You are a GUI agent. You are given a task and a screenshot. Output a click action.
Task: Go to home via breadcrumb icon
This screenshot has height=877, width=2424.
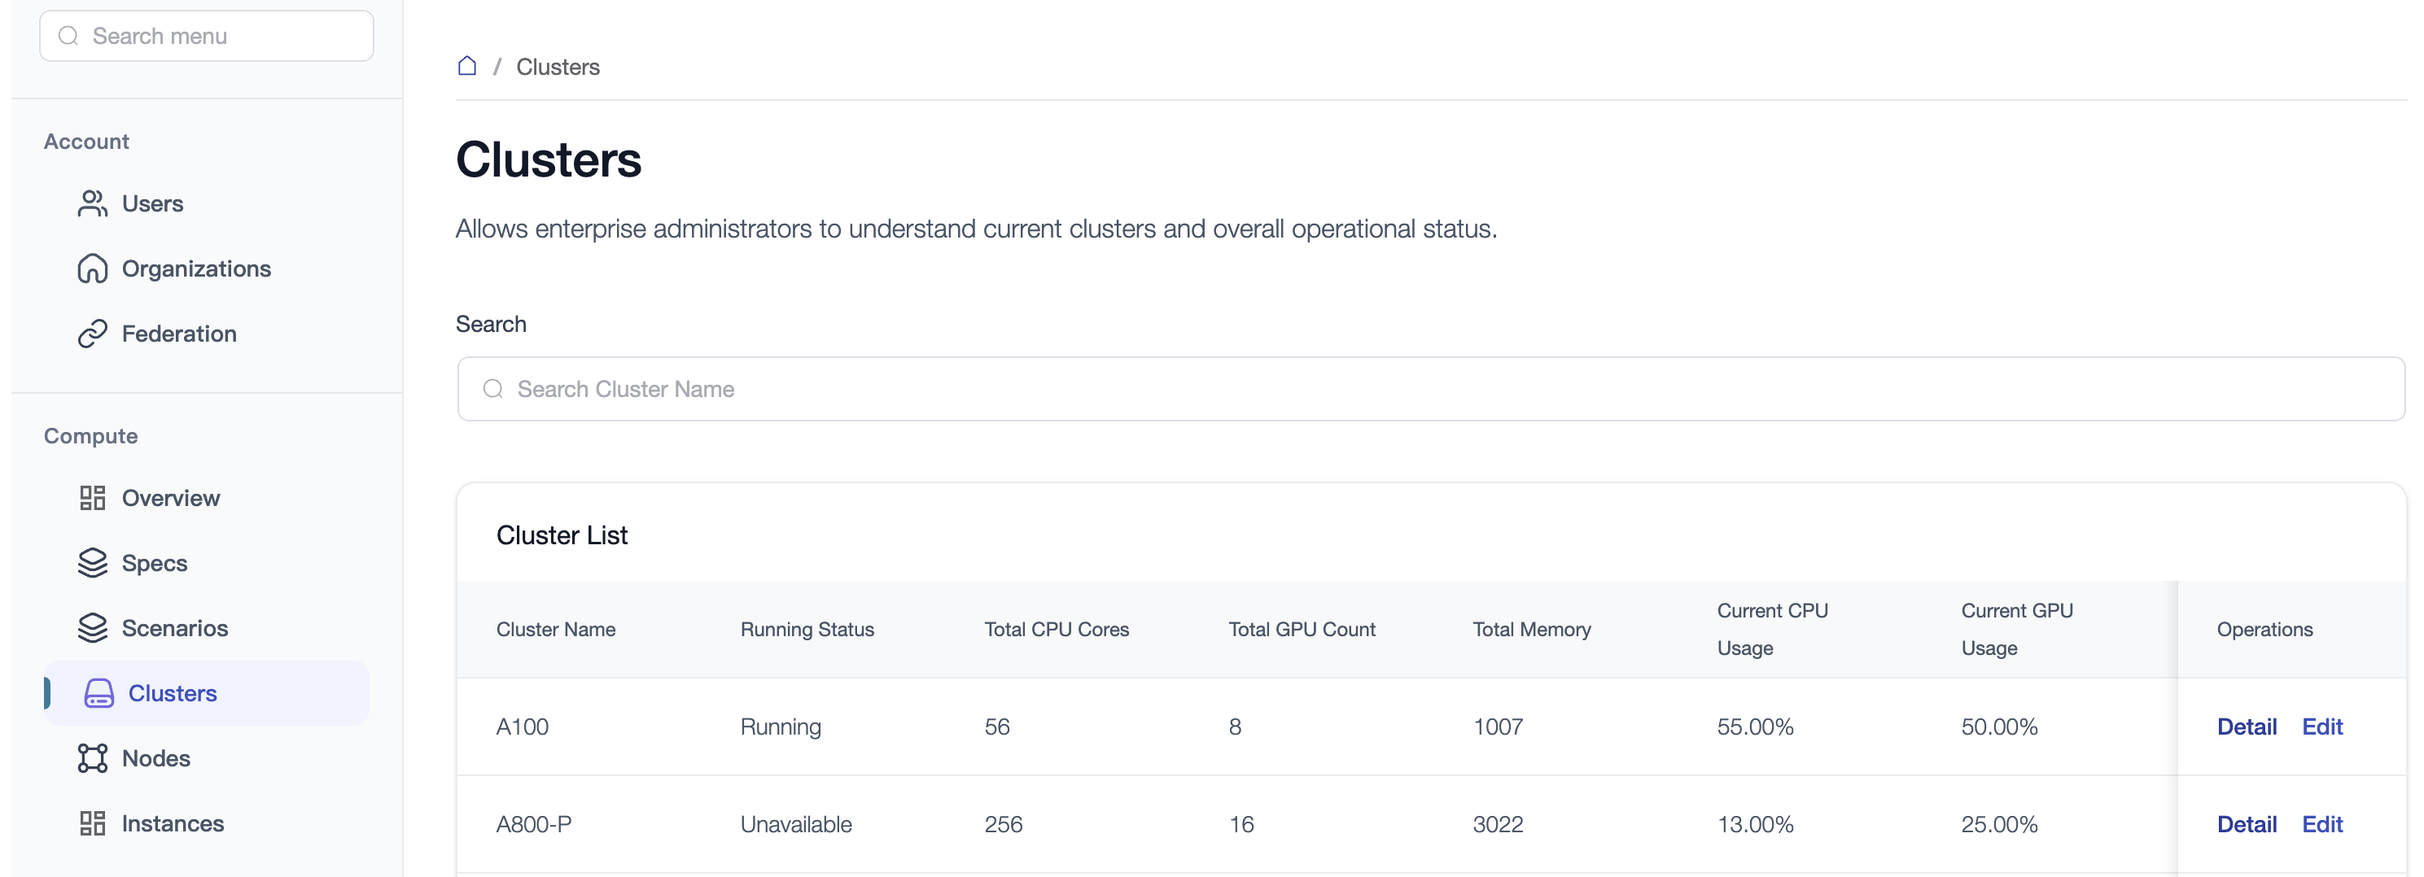tap(466, 66)
